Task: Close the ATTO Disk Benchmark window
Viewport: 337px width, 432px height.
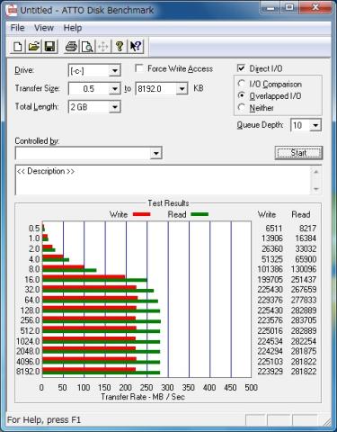Action: [x=315, y=7]
